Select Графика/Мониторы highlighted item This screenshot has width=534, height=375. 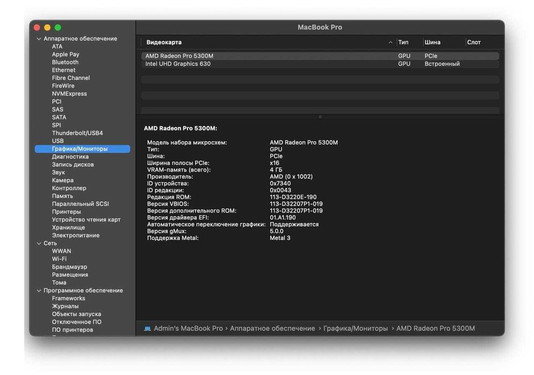[x=83, y=149]
